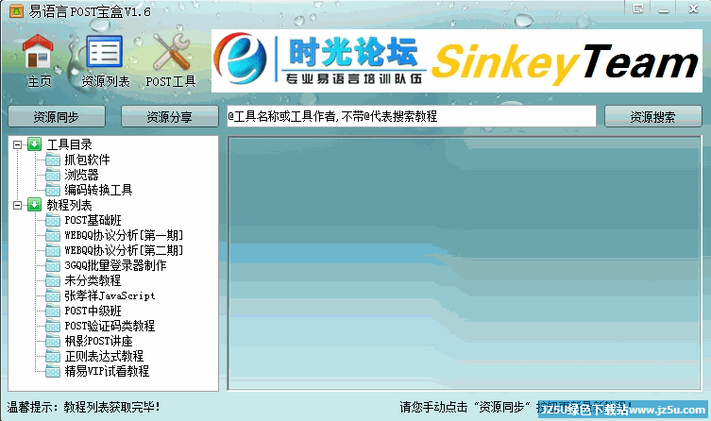Select WEBQQ协议分析[第二期] tutorial
The height and width of the screenshot is (421, 711).
click(x=124, y=250)
